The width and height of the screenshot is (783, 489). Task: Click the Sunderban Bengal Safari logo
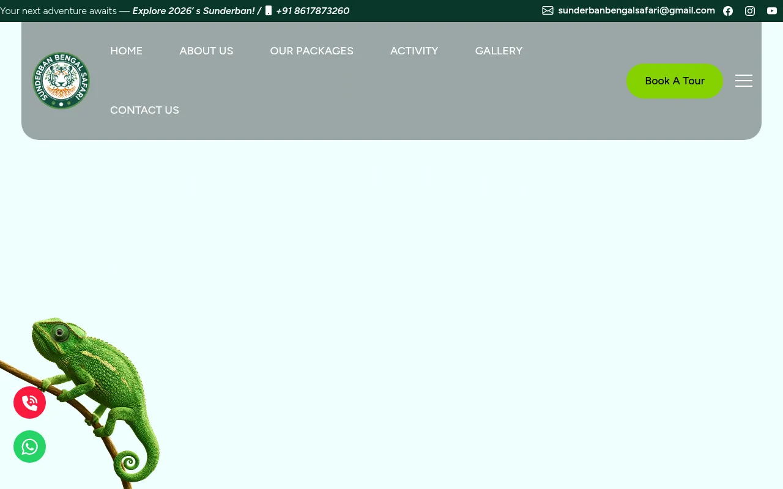coord(61,81)
